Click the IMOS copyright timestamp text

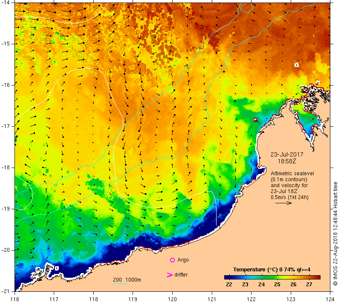[335, 234]
